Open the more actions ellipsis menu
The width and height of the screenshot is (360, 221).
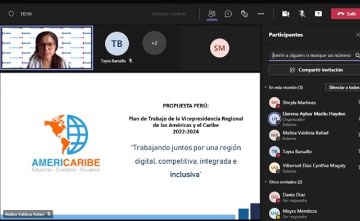pos(261,13)
